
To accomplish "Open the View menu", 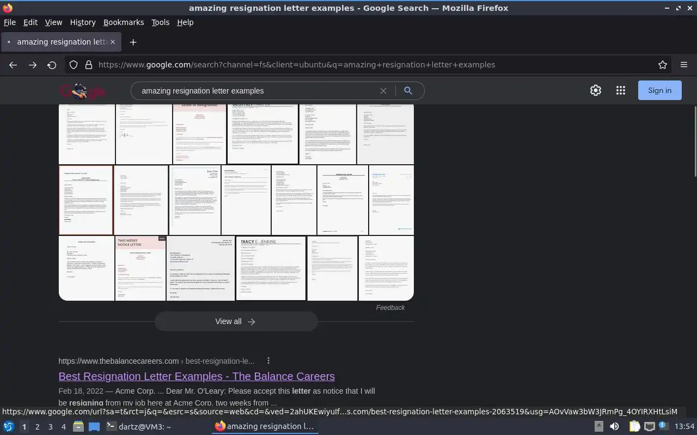I will (53, 22).
